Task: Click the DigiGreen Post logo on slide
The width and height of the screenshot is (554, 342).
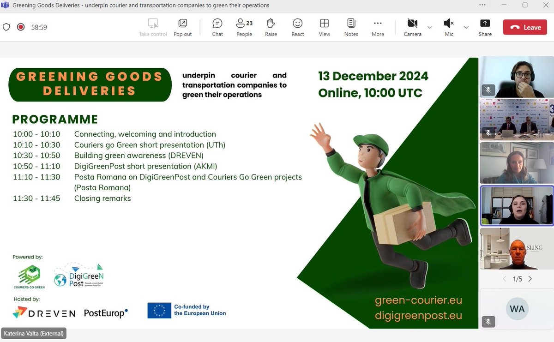Action: 79,276
